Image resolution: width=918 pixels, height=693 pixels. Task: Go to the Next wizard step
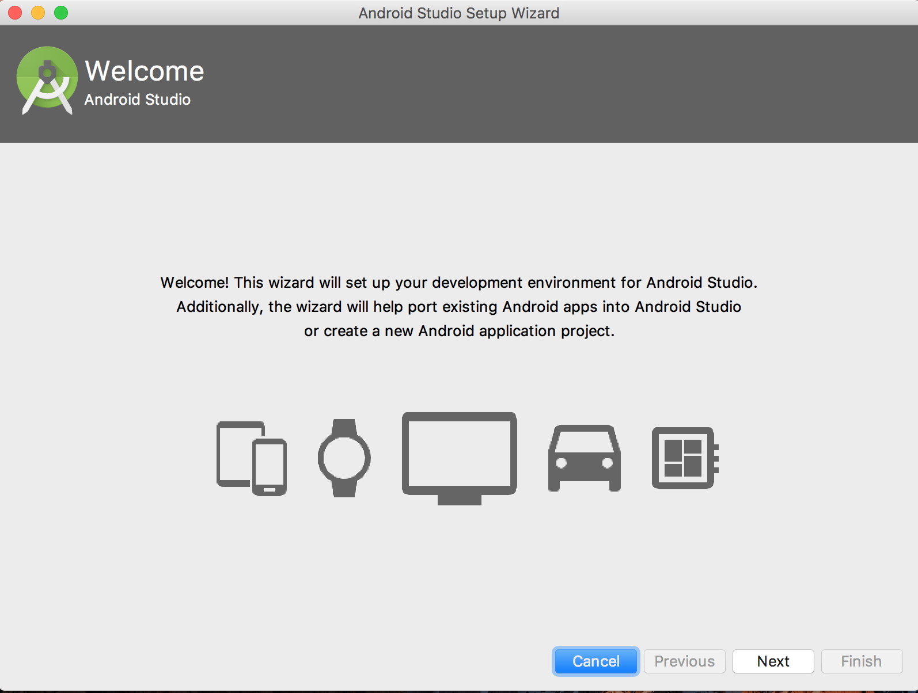773,661
